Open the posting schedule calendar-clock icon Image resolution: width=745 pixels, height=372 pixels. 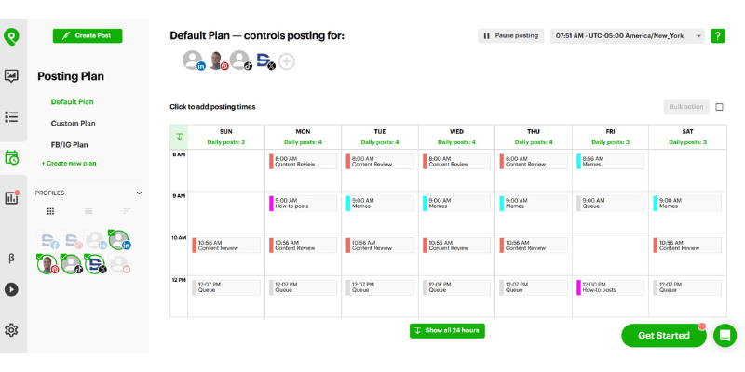11,157
